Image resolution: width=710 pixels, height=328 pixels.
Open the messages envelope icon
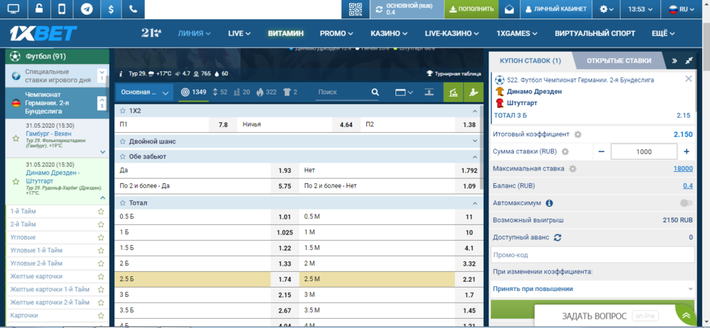click(x=509, y=9)
